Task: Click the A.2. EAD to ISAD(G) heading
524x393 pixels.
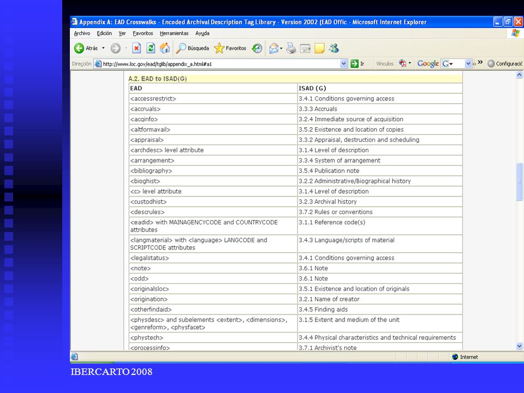Action: (157, 79)
